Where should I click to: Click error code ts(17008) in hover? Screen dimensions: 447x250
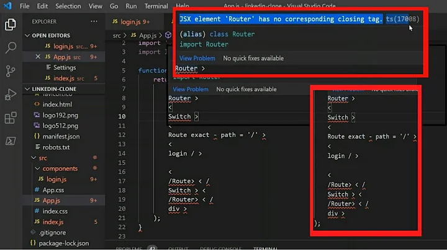point(402,19)
